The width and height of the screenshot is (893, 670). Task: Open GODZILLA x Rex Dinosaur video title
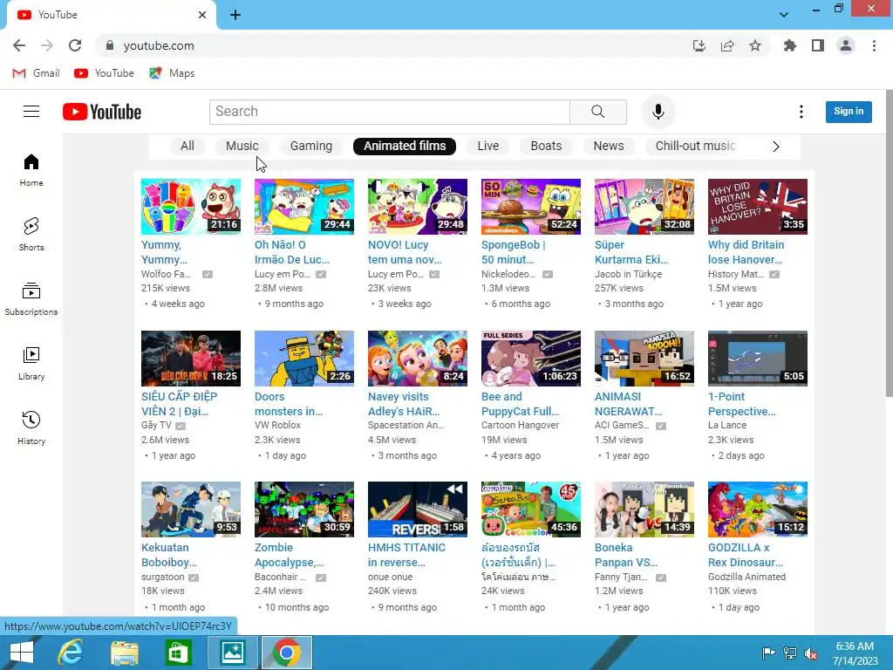click(x=746, y=555)
